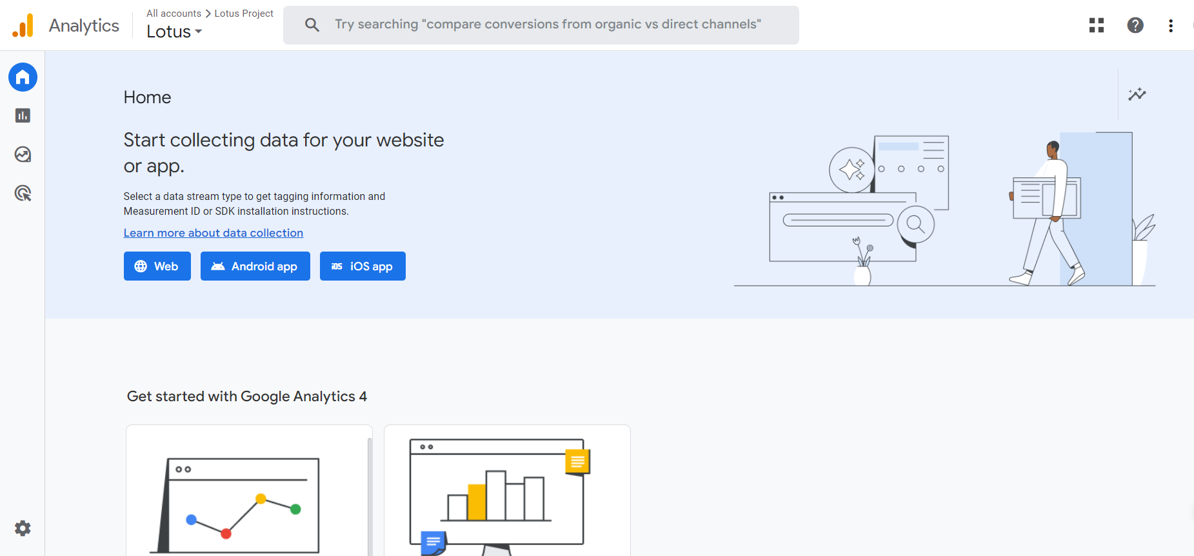Expand the Lotus property selector dropdown

tap(174, 32)
